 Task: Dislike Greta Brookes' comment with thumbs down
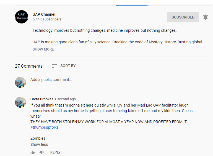coord(41,152)
